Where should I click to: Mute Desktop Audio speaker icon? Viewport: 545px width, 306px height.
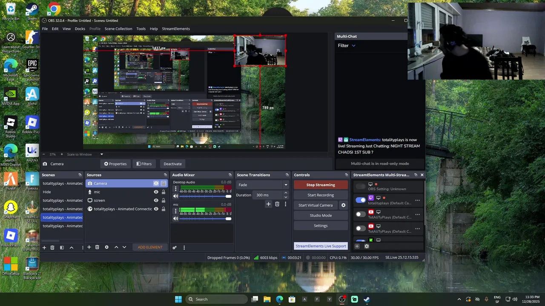click(175, 196)
